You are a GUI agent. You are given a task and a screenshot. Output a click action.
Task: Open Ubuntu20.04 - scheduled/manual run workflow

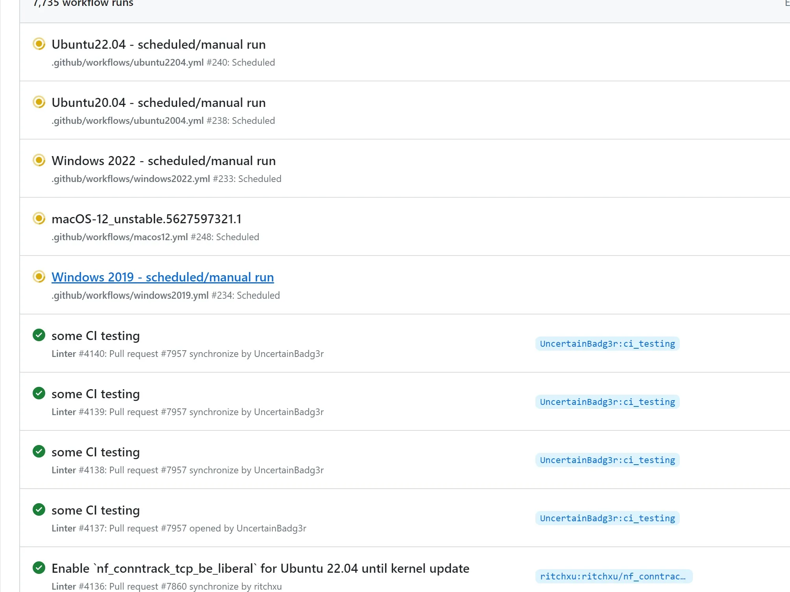point(159,103)
